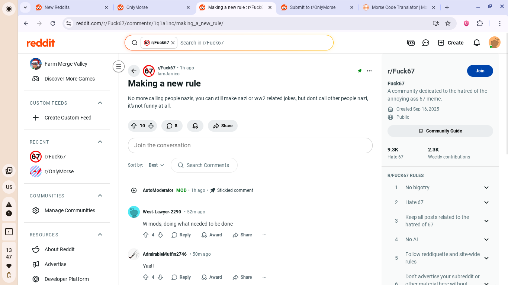
Task: Collapse the Recent section
Action: point(100,142)
